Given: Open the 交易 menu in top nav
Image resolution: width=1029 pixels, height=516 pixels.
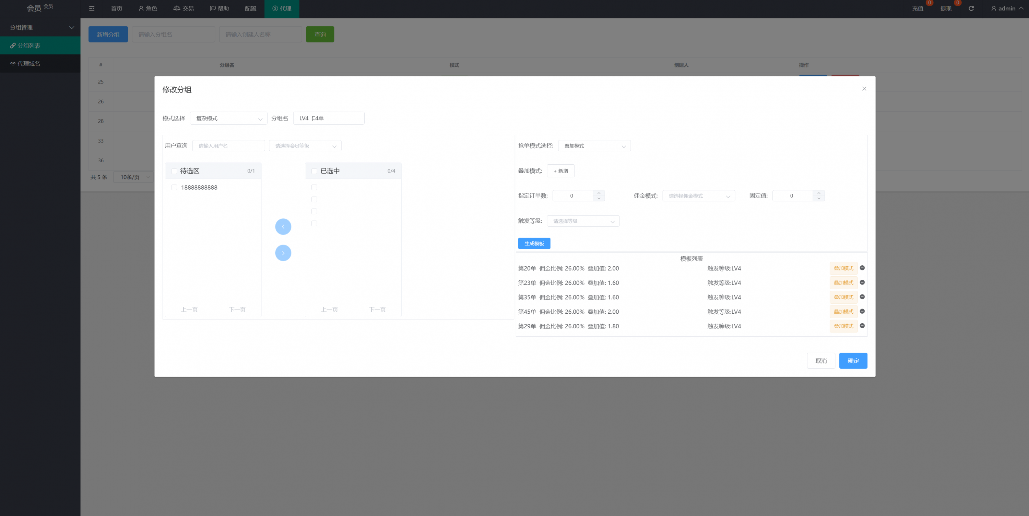Looking at the screenshot, I should 184,8.
